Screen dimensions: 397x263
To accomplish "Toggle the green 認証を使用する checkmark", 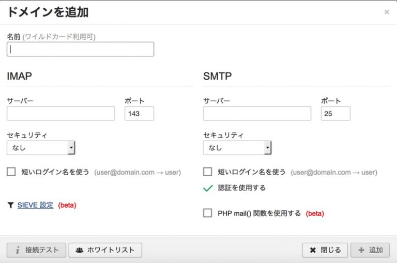I will pyautogui.click(x=208, y=188).
